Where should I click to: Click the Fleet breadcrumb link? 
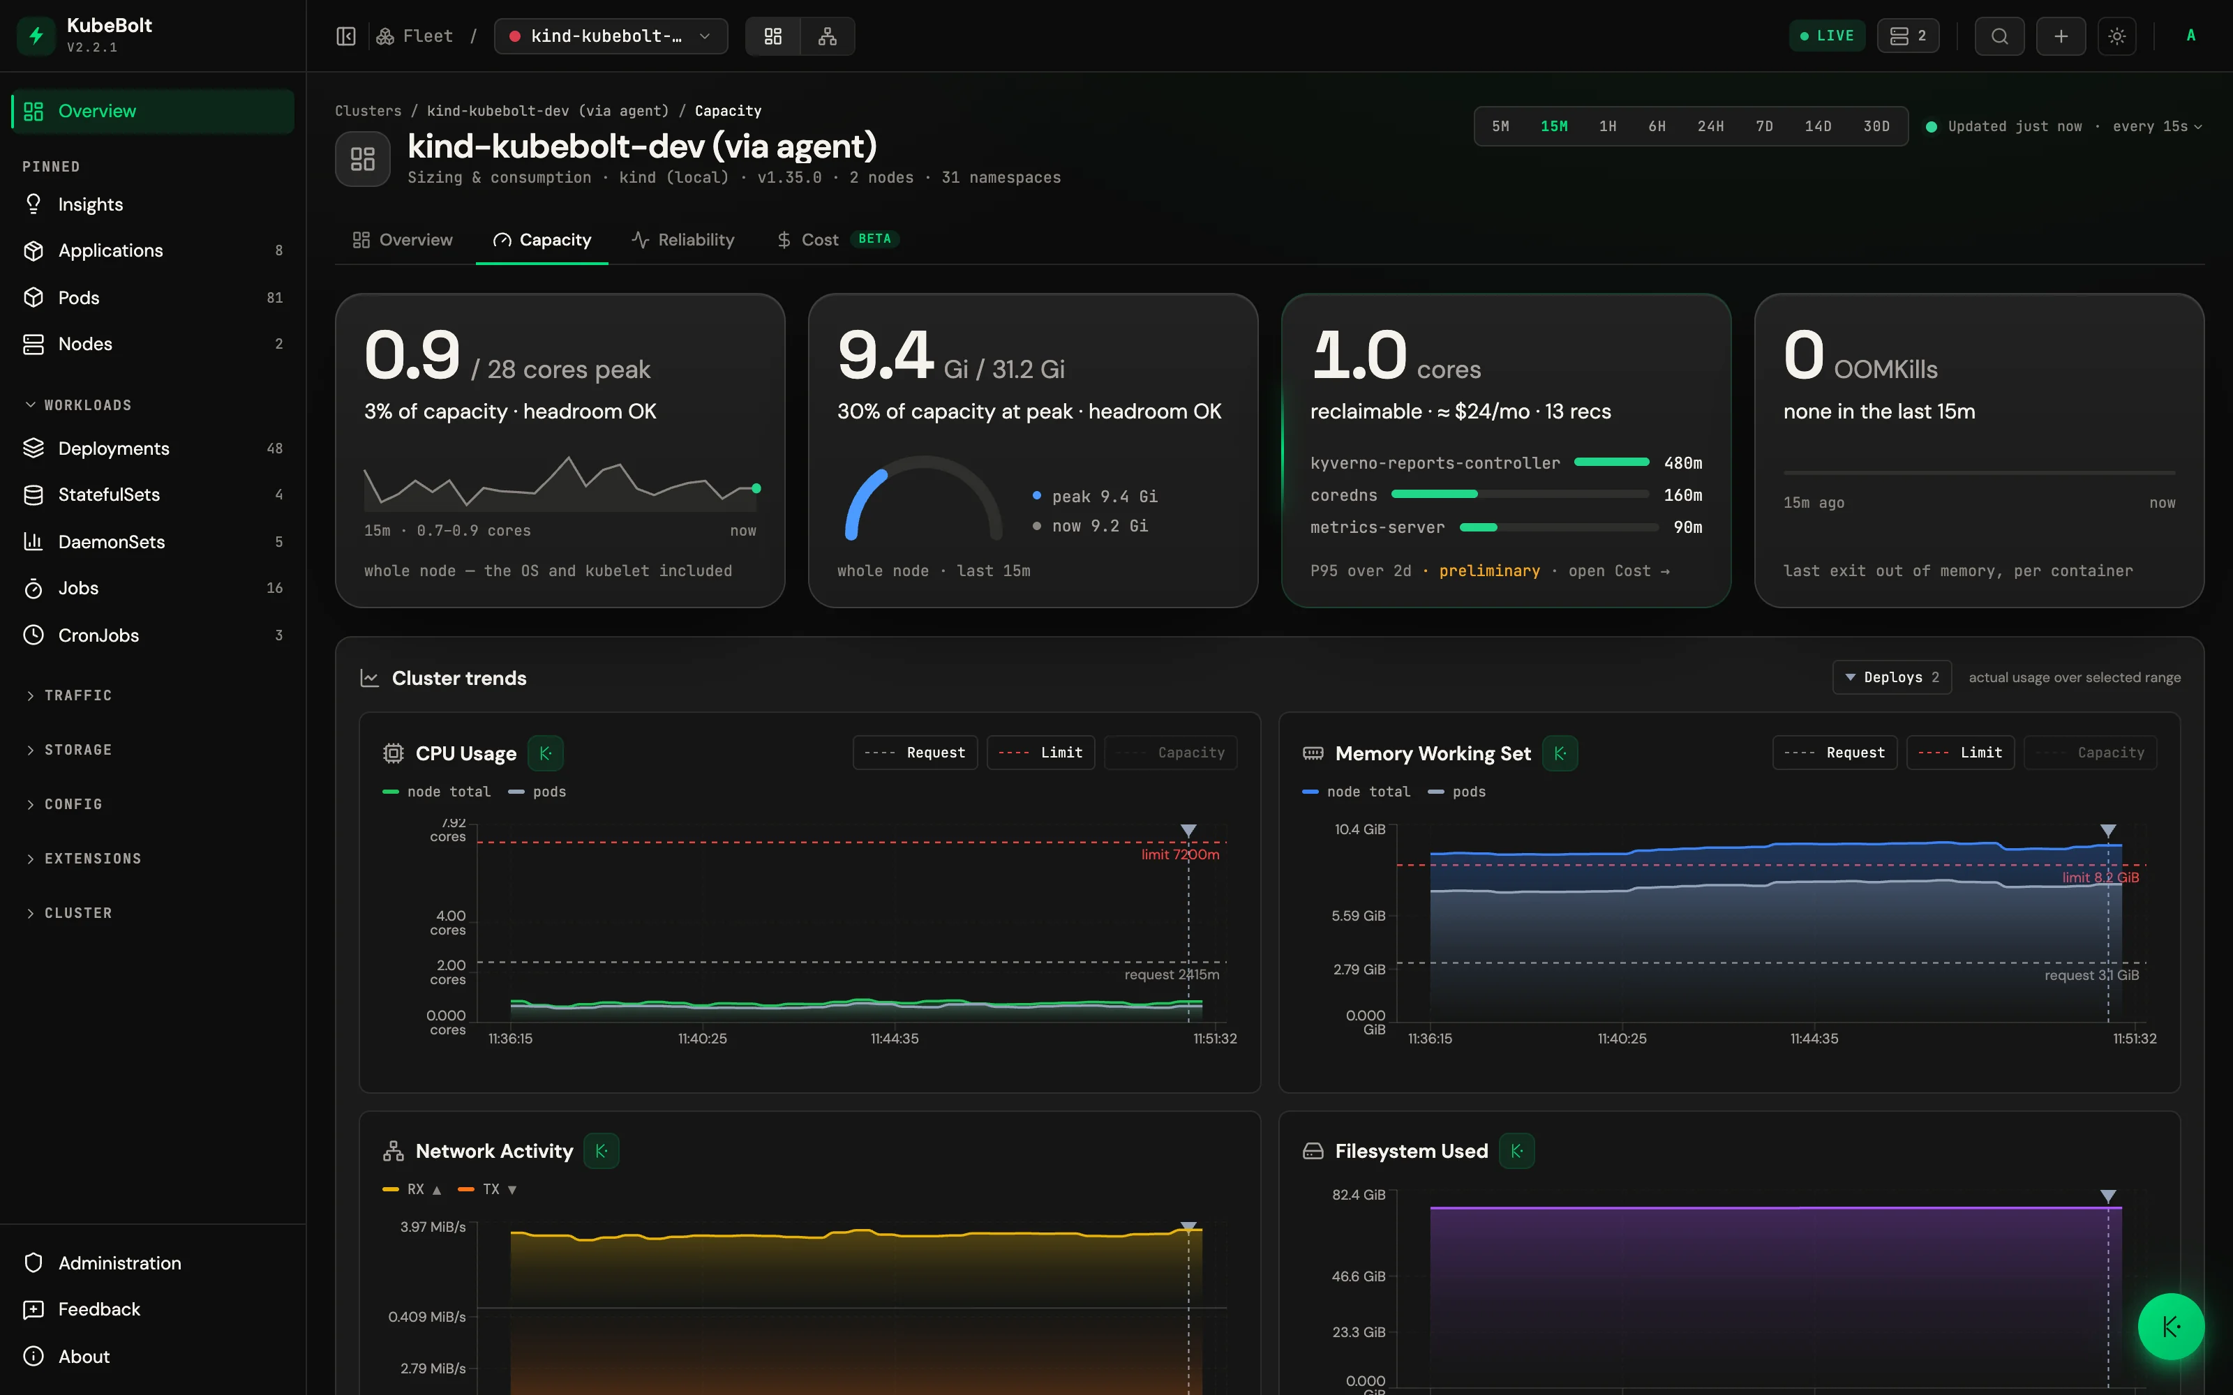click(415, 36)
